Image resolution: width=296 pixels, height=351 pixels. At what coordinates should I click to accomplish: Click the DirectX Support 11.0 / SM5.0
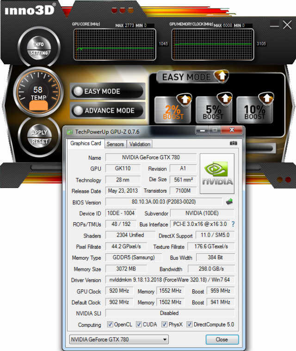point(215,235)
